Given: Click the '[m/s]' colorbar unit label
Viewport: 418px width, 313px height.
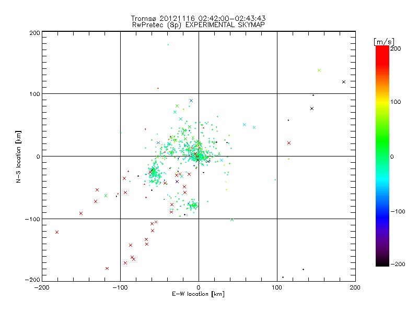Looking at the screenshot, I should (x=384, y=42).
